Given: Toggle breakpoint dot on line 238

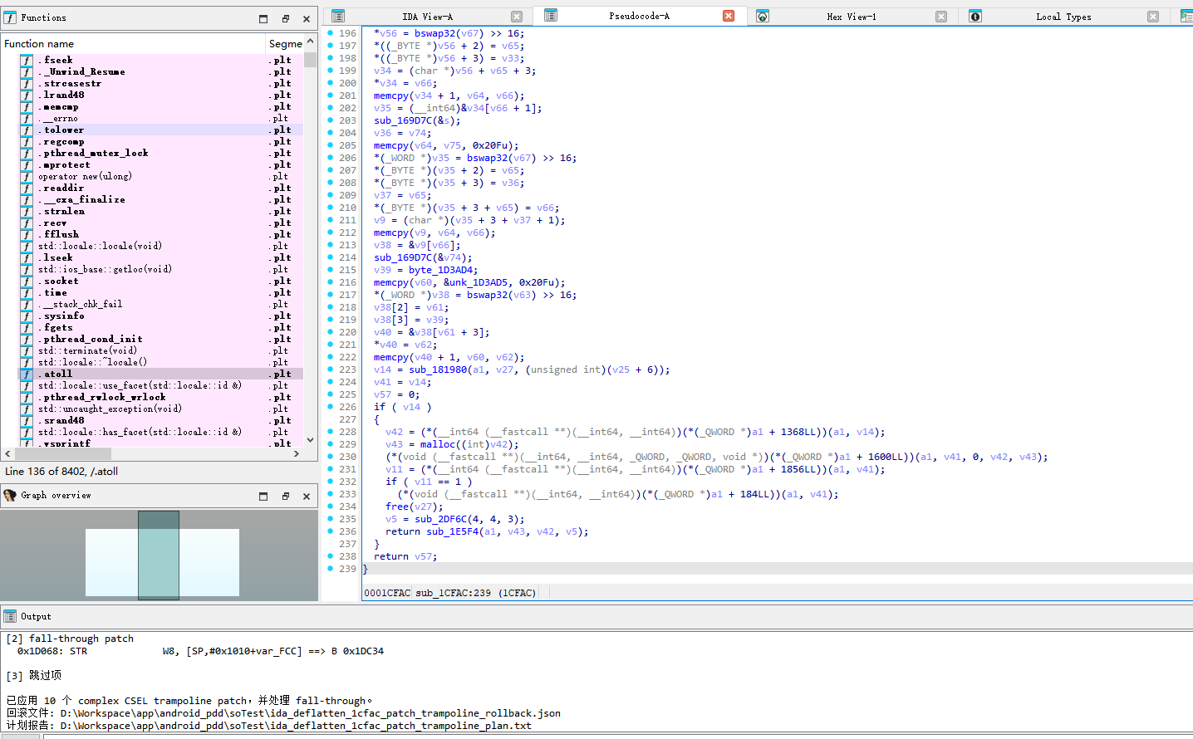Looking at the screenshot, I should point(330,556).
